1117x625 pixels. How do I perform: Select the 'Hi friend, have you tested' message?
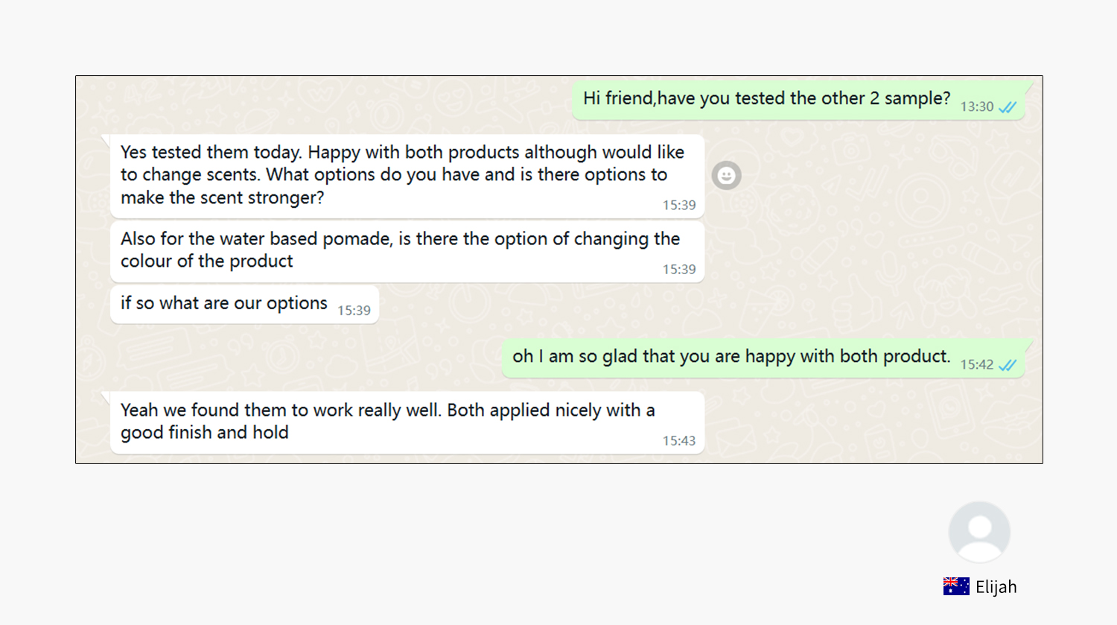[x=798, y=100]
